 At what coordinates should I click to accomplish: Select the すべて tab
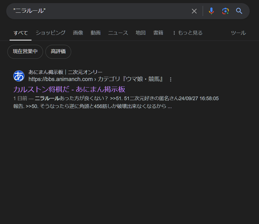tap(21, 33)
